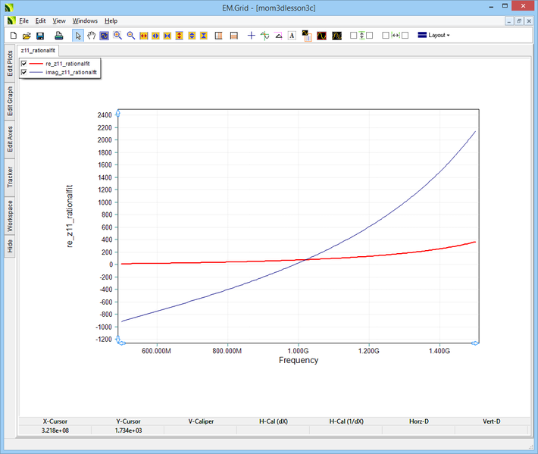The width and height of the screenshot is (538, 454).
Task: Select the pan hand tool
Action: (92, 36)
